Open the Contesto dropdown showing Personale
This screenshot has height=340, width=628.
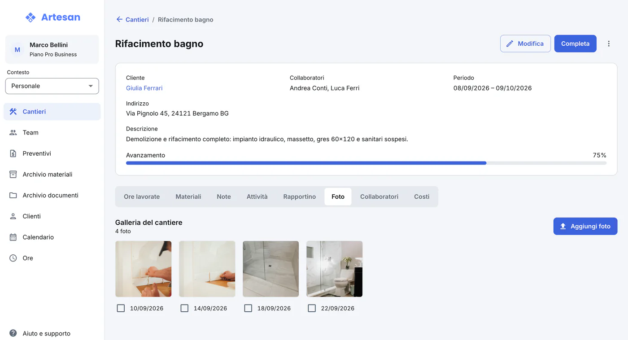click(x=52, y=86)
